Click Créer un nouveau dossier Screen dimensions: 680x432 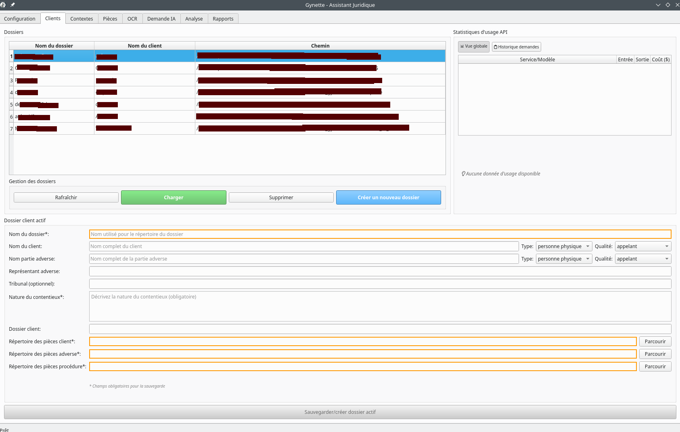[388, 198]
